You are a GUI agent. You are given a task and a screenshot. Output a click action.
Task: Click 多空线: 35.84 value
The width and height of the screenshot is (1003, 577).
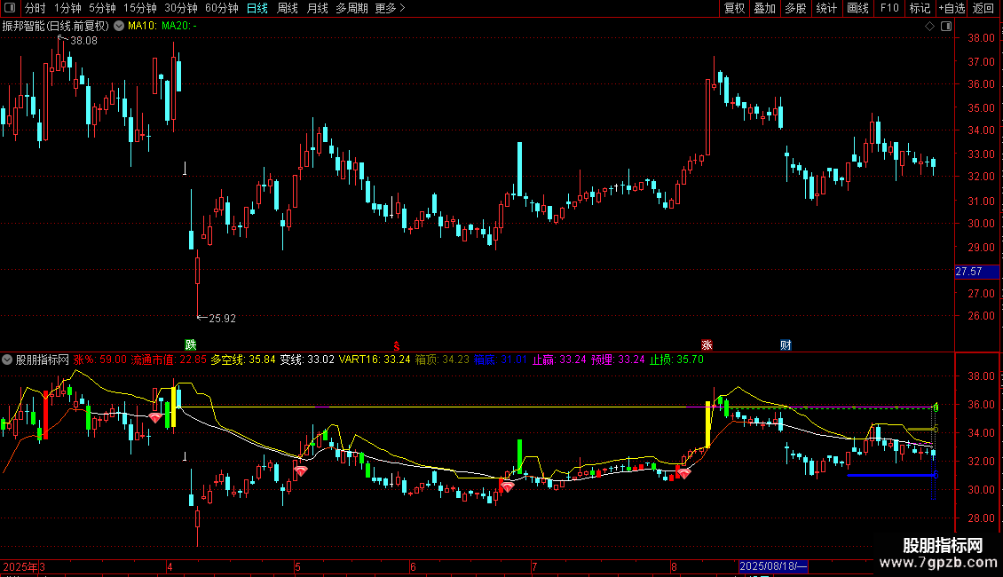tap(243, 360)
